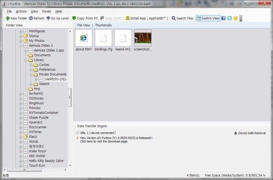Select Touch Icon in folder tree
The image size is (273, 180).
(37, 166)
